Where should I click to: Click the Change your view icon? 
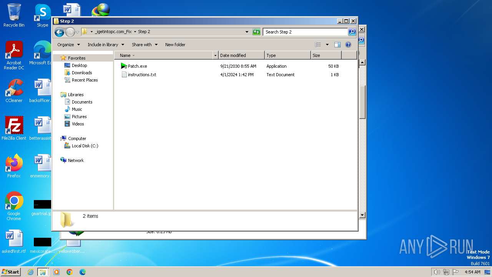pos(318,45)
